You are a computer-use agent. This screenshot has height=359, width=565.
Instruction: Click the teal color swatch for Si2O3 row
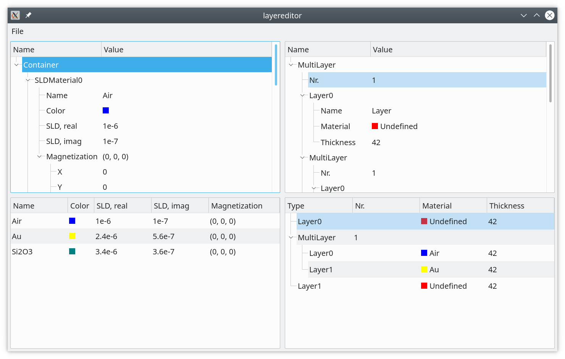click(x=72, y=251)
